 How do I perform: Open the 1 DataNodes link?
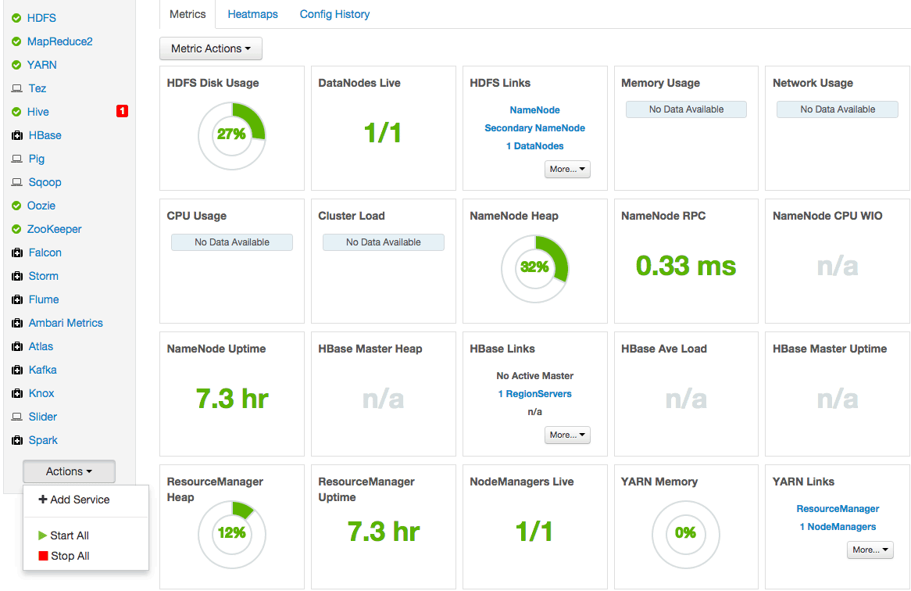[x=534, y=146]
